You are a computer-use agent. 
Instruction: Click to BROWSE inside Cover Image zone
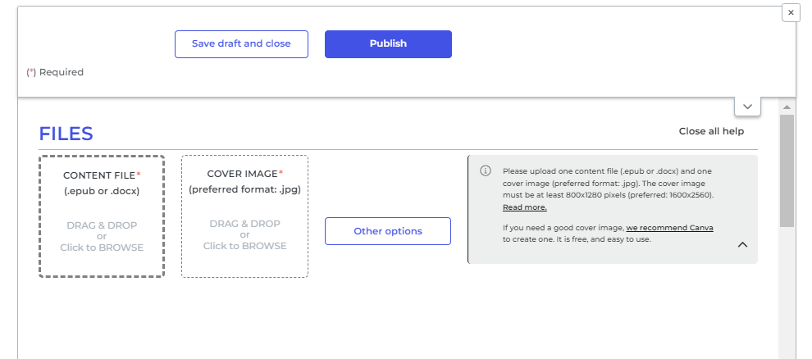coord(245,246)
